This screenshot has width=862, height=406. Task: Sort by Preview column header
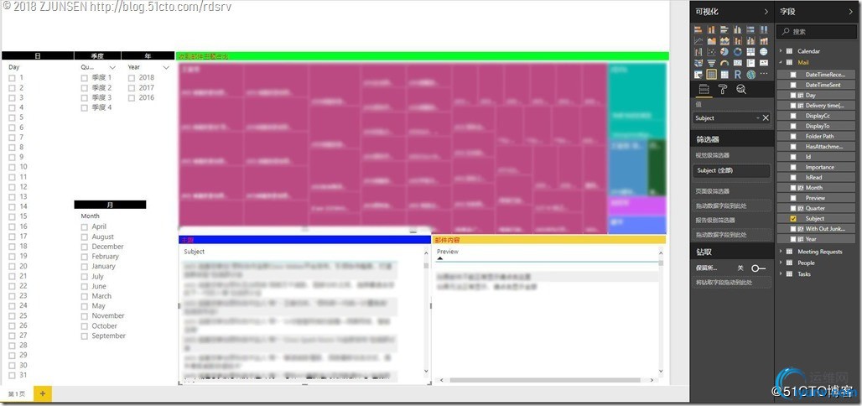pos(448,252)
